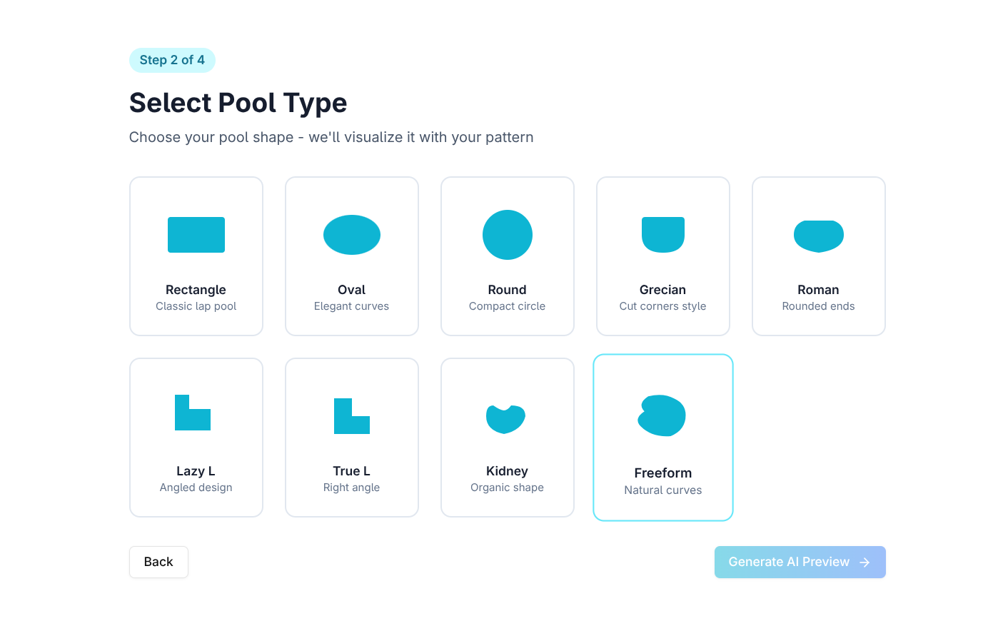Screen dimensions: 1003x636
Task: Select the Rectangle pool shape icon
Action: pyautogui.click(x=196, y=235)
